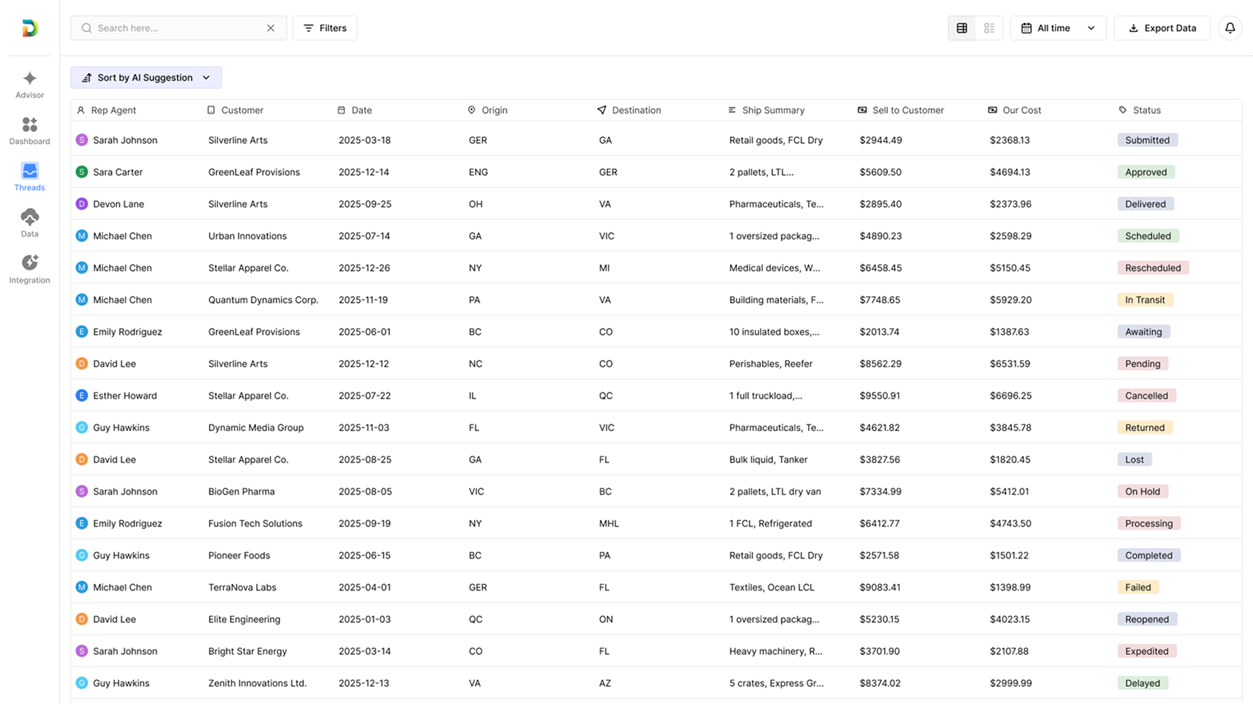Select the Quantum Dynamics Corp. customer row
Viewport: 1253px width, 704px height.
[263, 300]
